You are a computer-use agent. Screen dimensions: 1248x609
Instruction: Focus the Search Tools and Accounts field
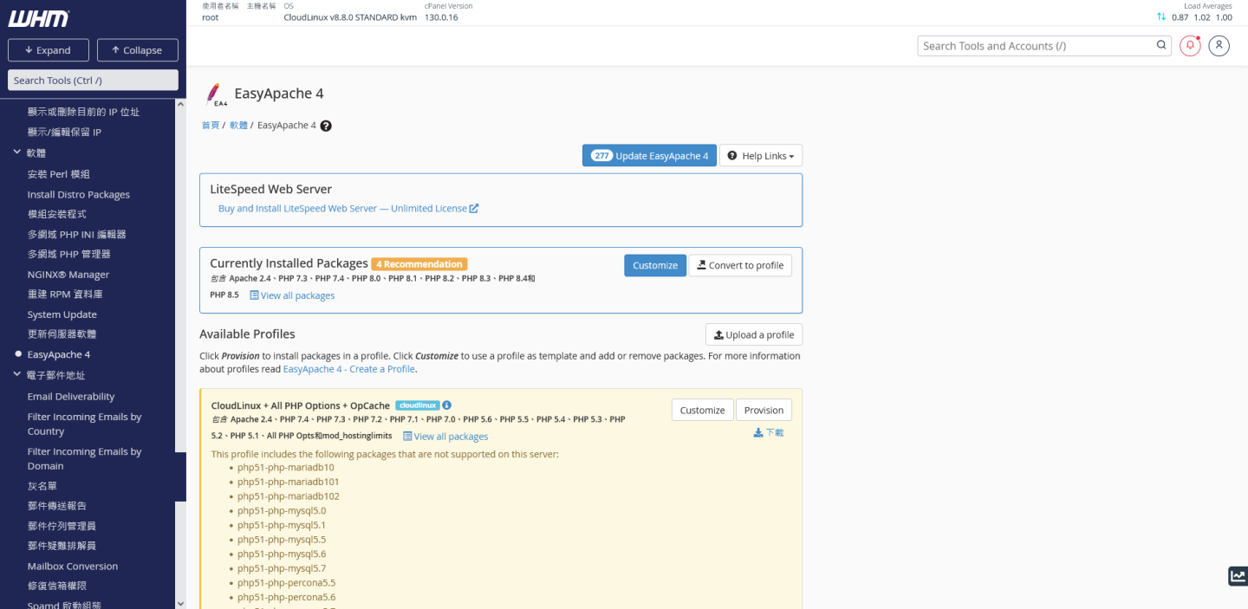coord(1036,46)
